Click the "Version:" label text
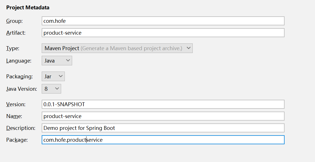The height and width of the screenshot is (162, 315). point(16,105)
